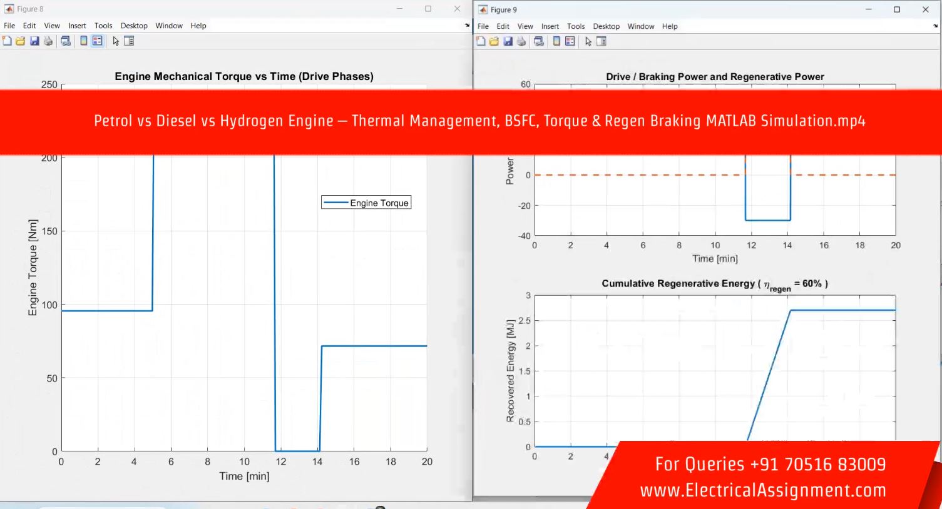Toggle Insert Legend button in Figure 8 toolbar
This screenshot has height=509, width=942.
(98, 41)
